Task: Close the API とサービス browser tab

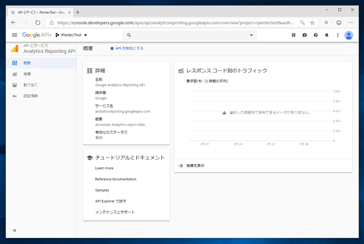Action: 69,13
